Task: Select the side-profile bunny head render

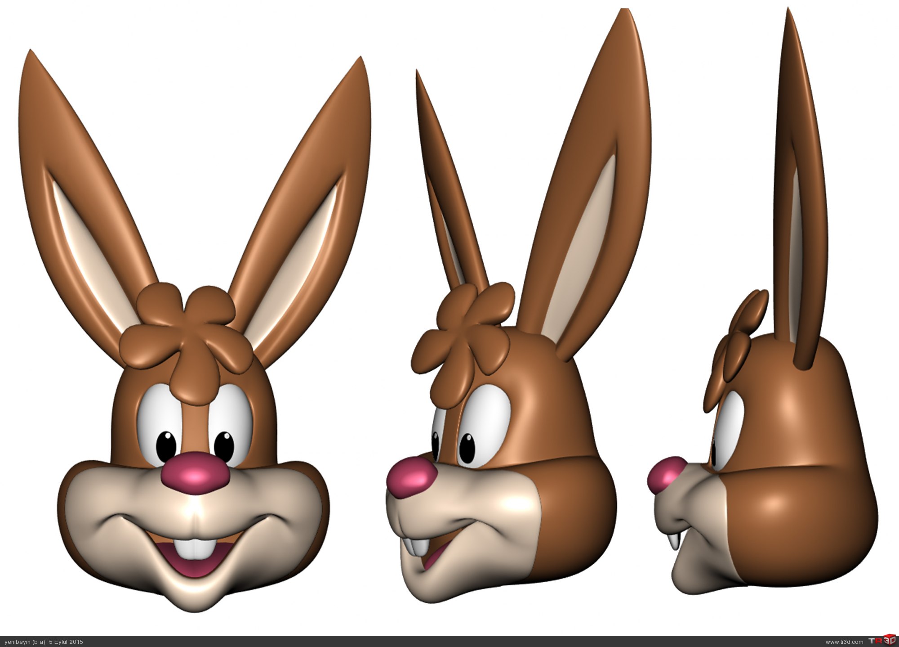Action: click(763, 301)
